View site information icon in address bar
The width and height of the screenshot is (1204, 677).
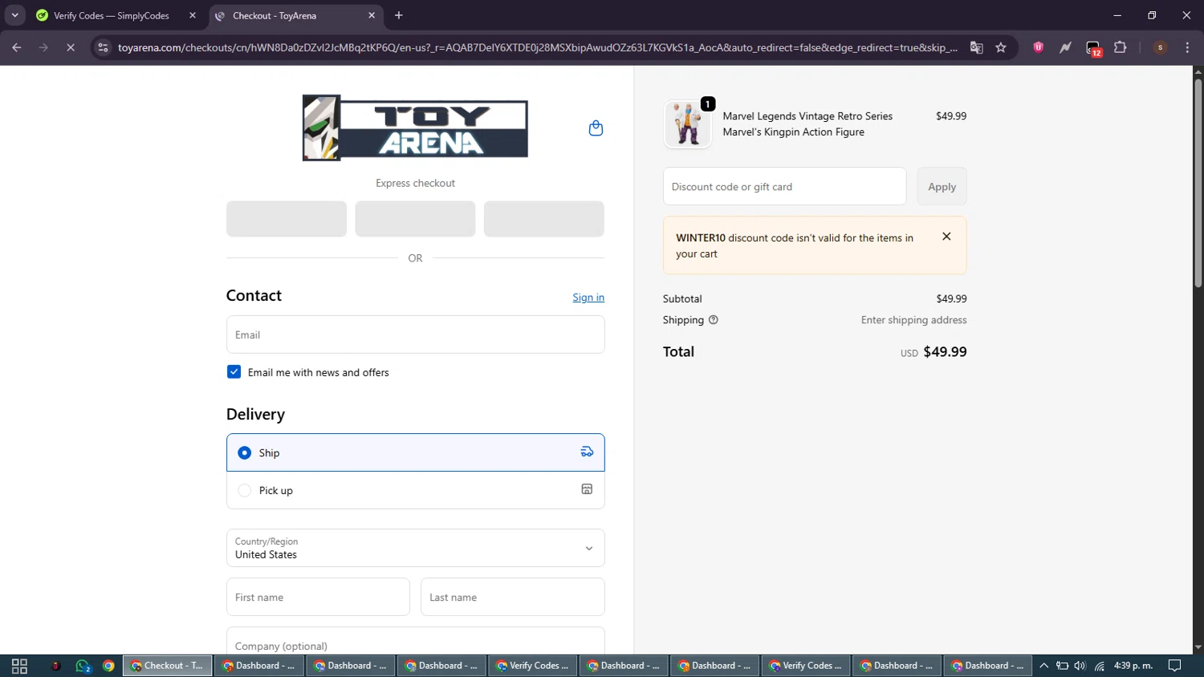(103, 47)
